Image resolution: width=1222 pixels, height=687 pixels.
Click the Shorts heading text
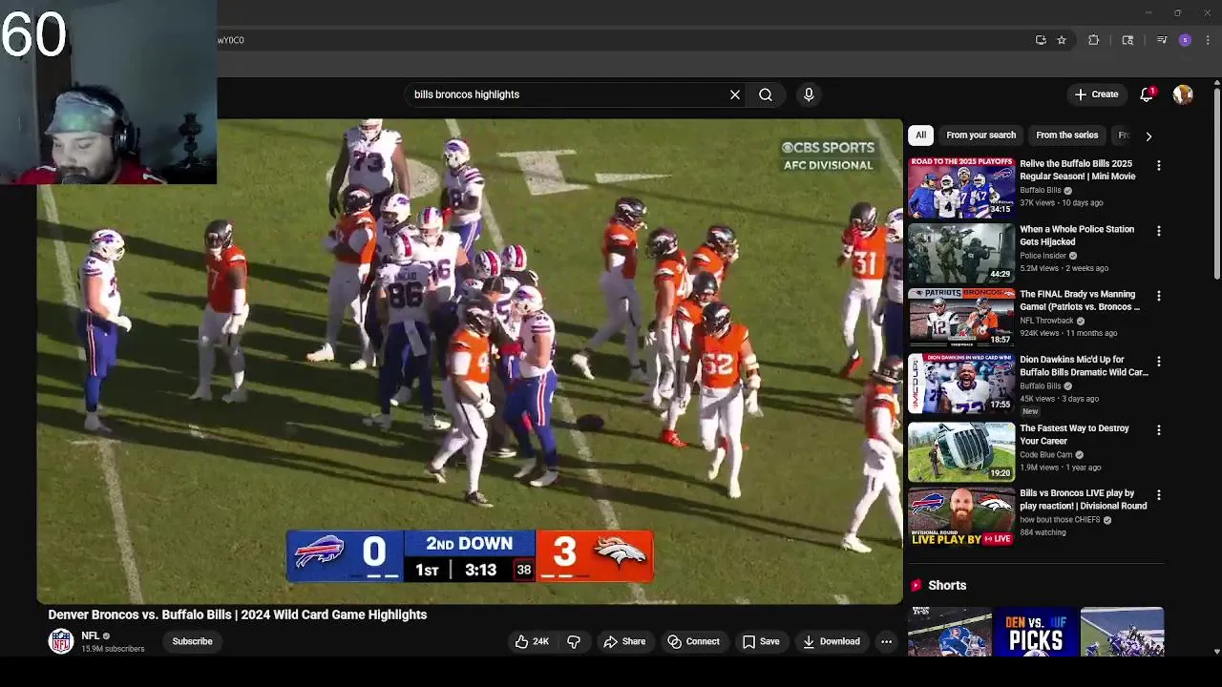[x=947, y=585]
